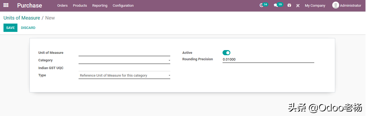Viewport: 366px width, 116px height.
Task: Click the Rounding Precision input field
Action: pos(268,59)
